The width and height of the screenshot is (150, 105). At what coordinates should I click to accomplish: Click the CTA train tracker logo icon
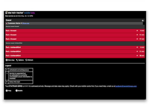click(x=6, y=13)
